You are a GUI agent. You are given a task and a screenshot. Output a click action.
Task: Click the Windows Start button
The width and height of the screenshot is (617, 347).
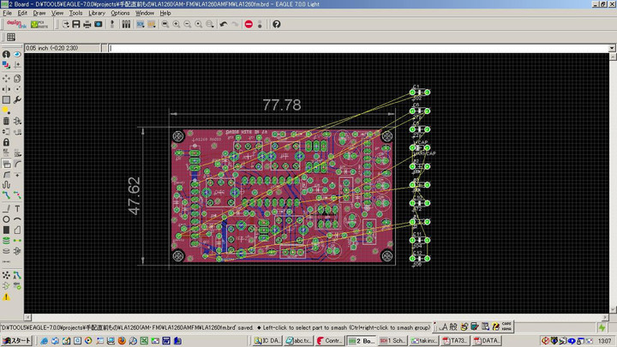click(15, 340)
